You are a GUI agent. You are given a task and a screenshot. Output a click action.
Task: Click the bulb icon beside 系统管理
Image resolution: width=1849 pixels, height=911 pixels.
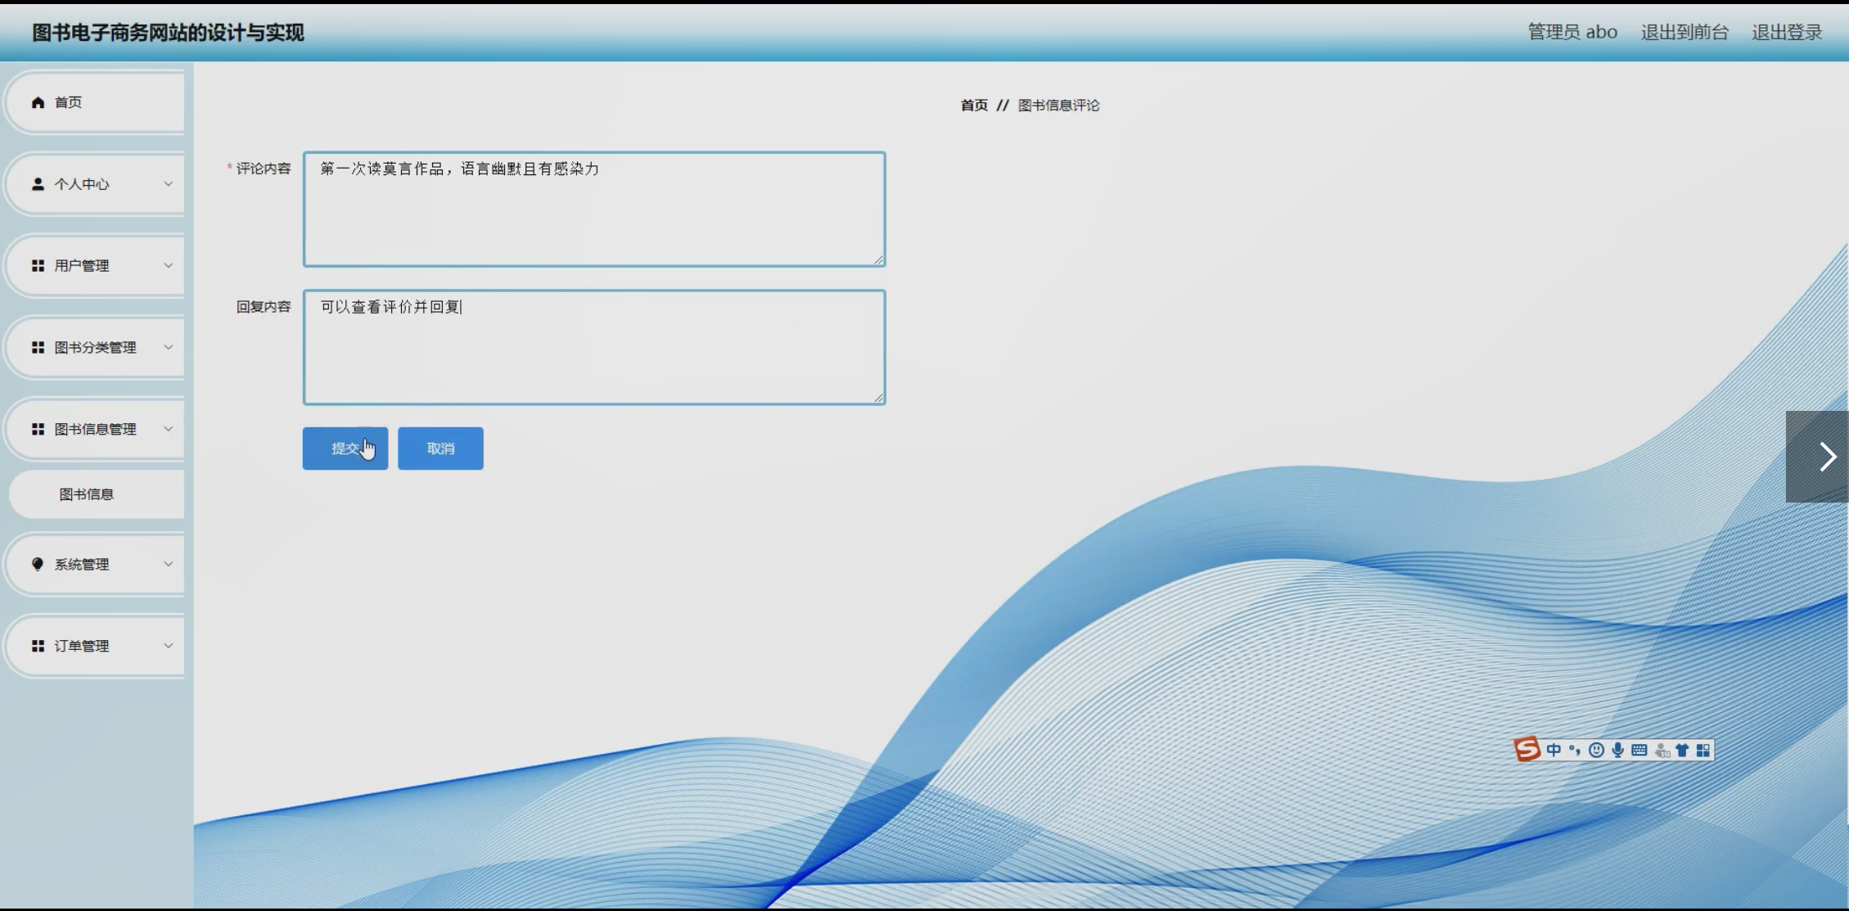(38, 564)
